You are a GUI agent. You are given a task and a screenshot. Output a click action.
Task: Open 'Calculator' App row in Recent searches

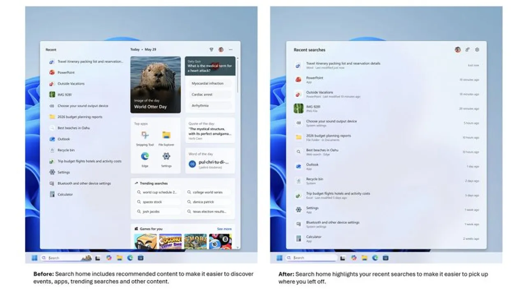point(386,238)
